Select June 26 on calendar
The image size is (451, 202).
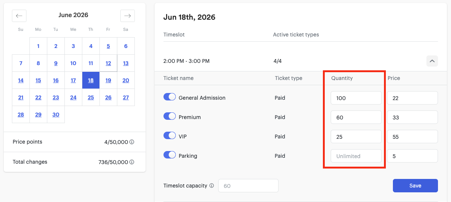pyautogui.click(x=108, y=97)
